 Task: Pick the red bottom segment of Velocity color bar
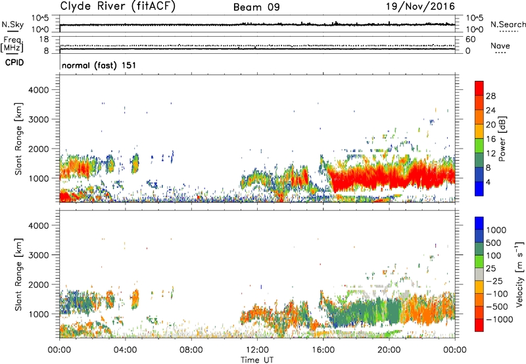tap(479, 325)
